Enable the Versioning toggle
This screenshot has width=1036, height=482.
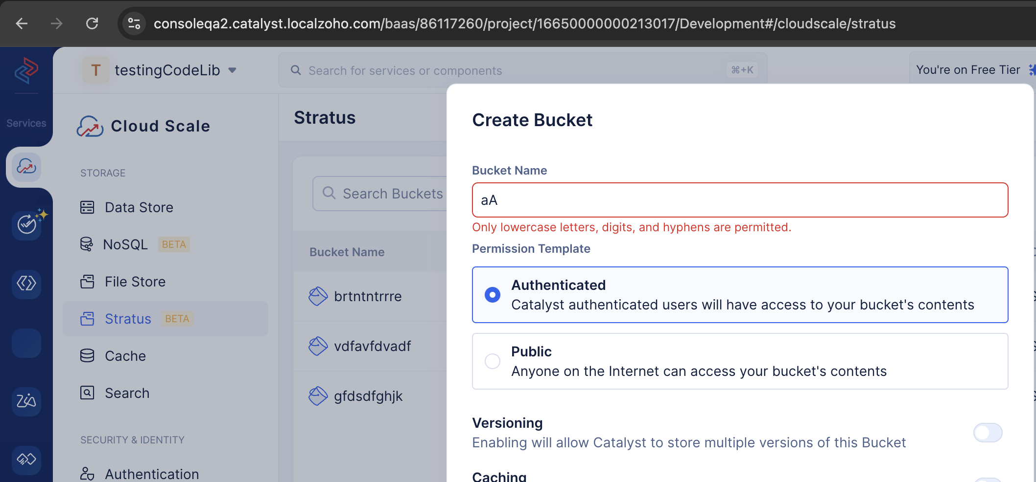pos(988,433)
